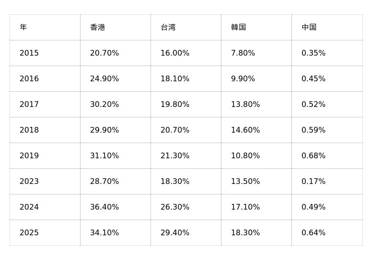The height and width of the screenshot is (260, 381).
Task: Click the 香港 column header
Action: coord(115,27)
